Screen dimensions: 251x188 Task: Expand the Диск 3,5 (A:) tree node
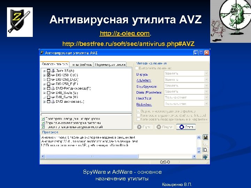coord(44,71)
